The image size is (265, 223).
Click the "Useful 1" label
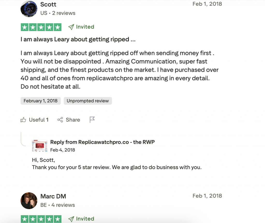pos(39,120)
